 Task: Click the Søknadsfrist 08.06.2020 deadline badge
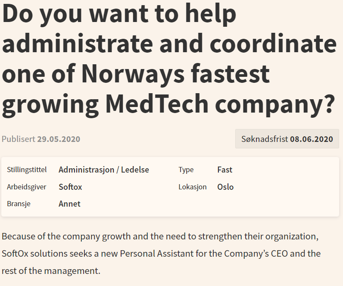tap(287, 139)
